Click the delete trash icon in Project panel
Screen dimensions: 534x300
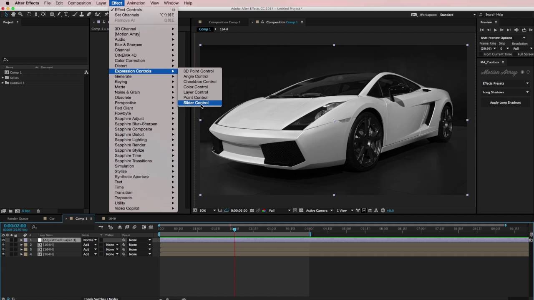[x=38, y=211]
